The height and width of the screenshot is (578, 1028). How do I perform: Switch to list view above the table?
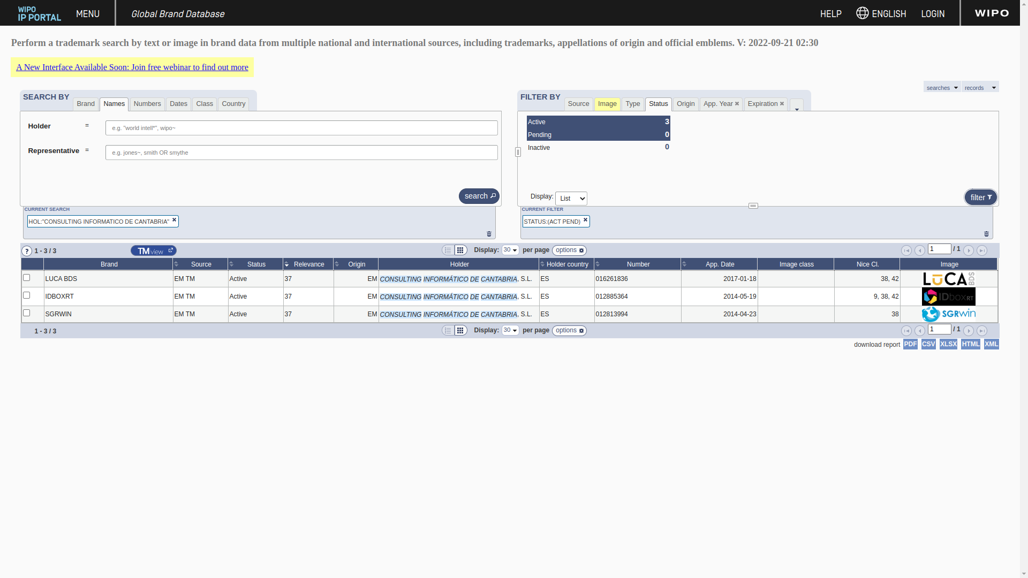[448, 250]
